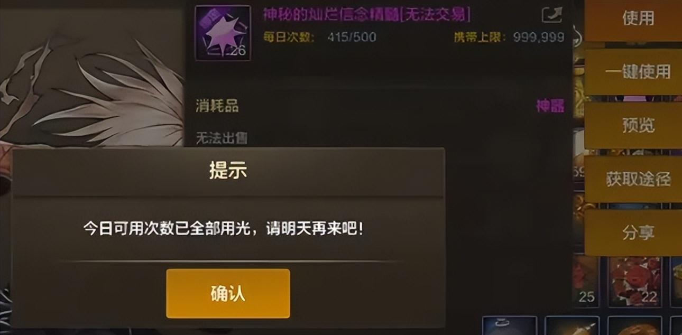Click the 提示 dialog title bar

pyautogui.click(x=228, y=172)
